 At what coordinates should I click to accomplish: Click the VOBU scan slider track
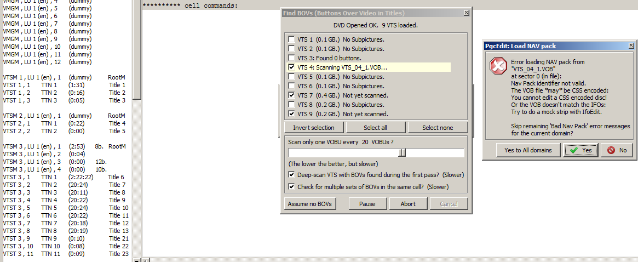click(x=376, y=153)
